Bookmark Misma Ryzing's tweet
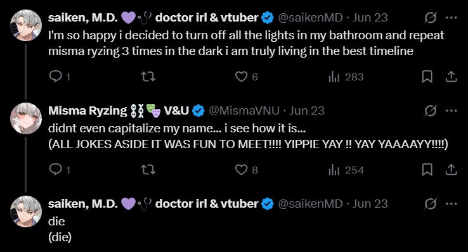Viewport: 468px width, 252px height. (427, 170)
